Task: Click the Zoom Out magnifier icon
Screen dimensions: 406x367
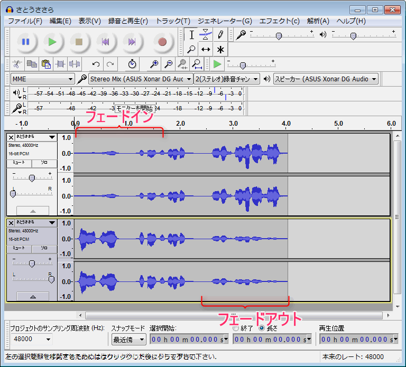Action: coord(168,63)
